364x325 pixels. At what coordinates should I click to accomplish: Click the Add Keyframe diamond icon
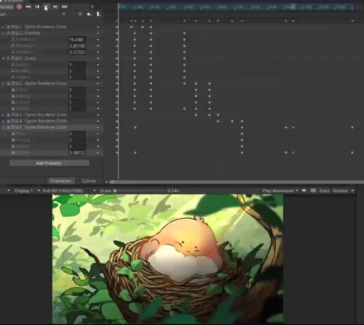pyautogui.click(x=89, y=14)
